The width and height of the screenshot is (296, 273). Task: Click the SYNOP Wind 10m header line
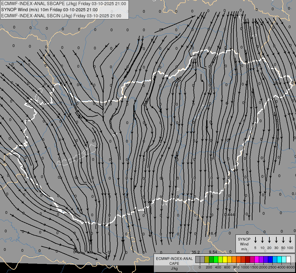pyautogui.click(x=49, y=10)
